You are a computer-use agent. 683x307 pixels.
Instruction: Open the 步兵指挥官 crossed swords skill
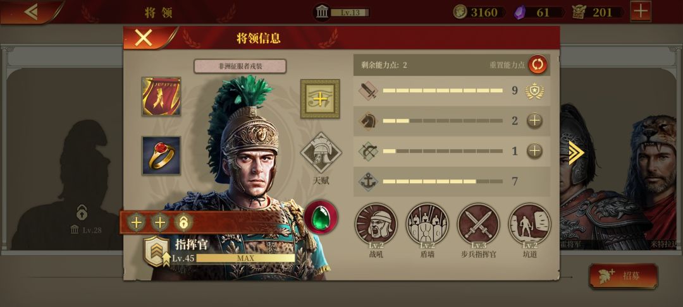click(478, 224)
